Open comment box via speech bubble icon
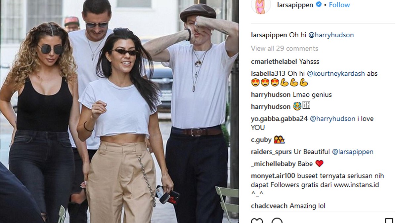397x223 pixels. click(277, 221)
